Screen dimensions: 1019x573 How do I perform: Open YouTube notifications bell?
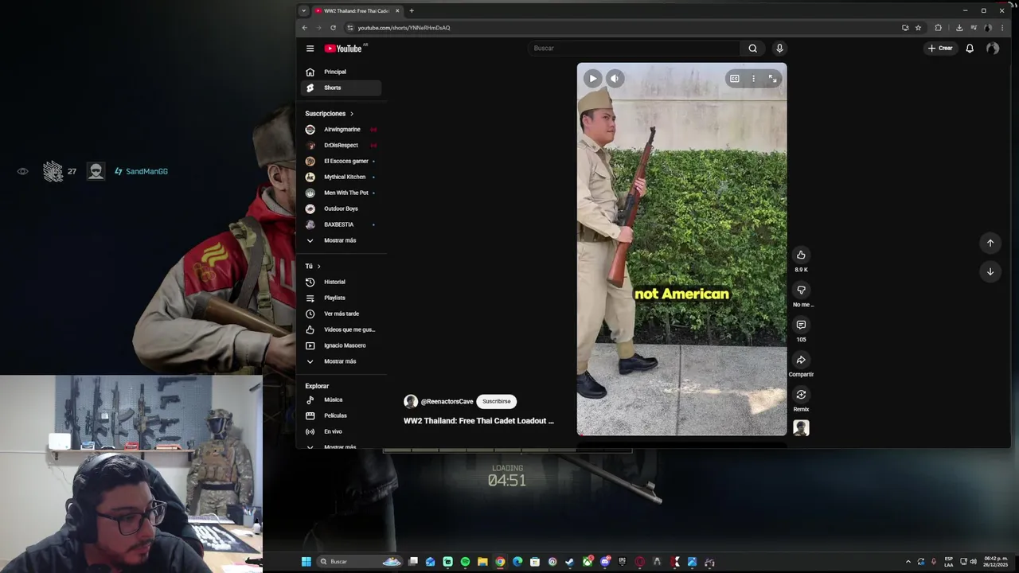point(970,49)
